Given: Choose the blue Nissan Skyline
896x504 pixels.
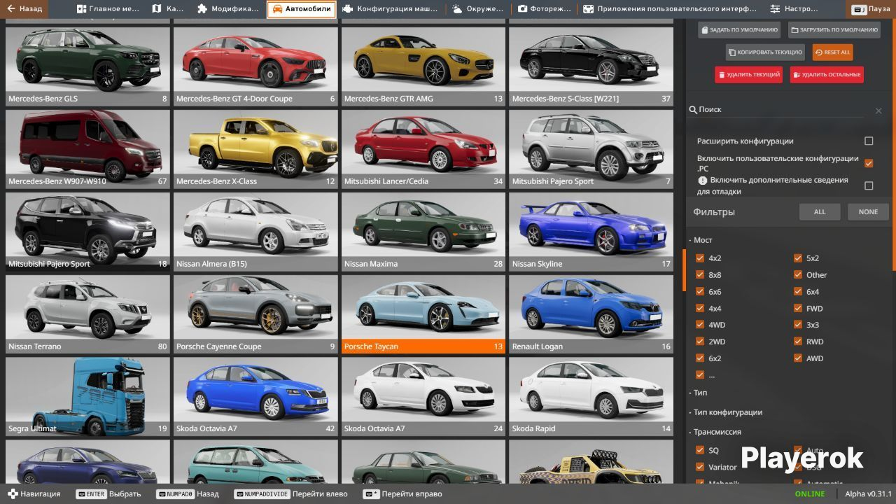Looking at the screenshot, I should [591, 232].
